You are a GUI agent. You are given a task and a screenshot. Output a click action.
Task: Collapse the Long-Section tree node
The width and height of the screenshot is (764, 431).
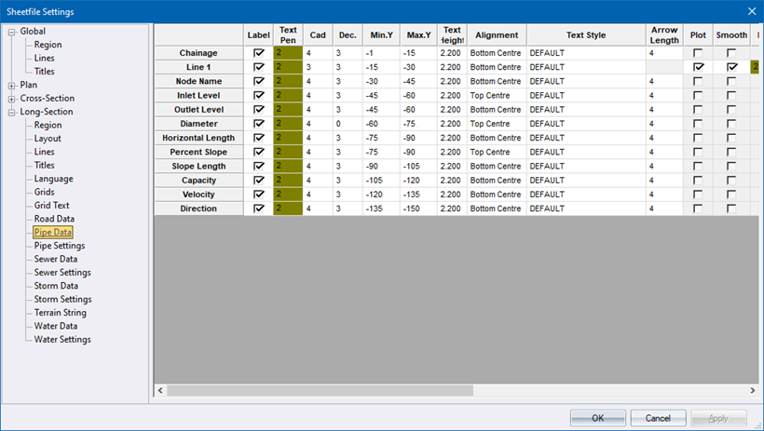point(12,112)
